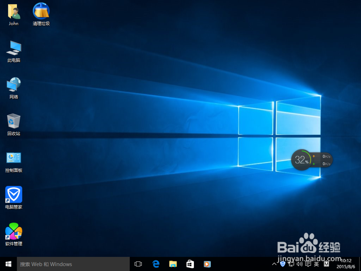Open the Start menu

(x=8, y=264)
